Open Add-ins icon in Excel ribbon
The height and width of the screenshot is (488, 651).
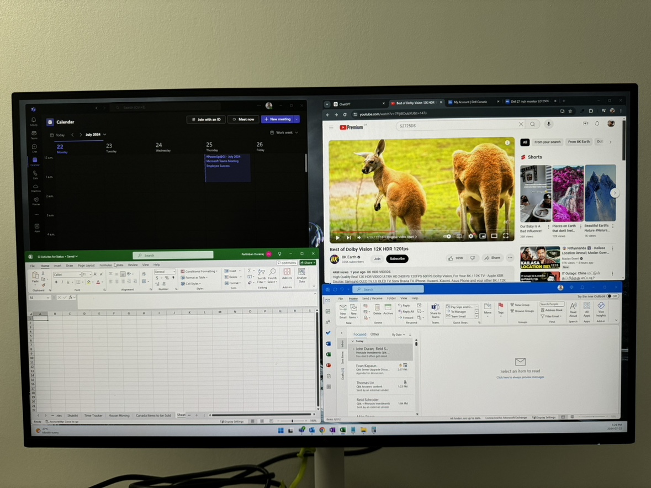click(x=287, y=274)
